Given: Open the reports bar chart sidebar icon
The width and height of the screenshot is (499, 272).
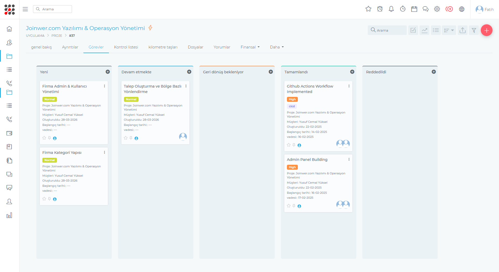Looking at the screenshot, I should point(9,215).
